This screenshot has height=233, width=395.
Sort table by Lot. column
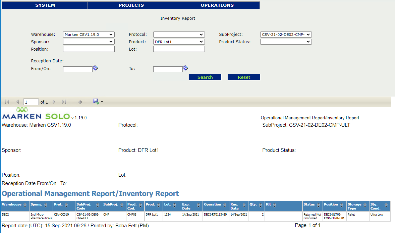(175, 205)
